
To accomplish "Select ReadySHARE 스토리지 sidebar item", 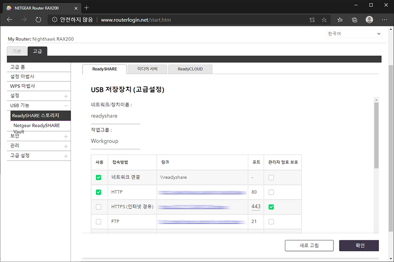I will click(41, 116).
